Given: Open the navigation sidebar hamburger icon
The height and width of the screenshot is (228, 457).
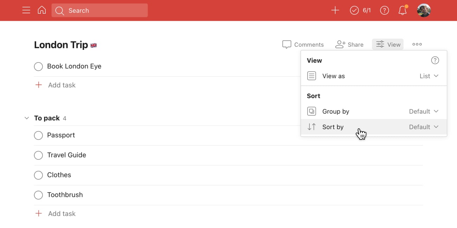Looking at the screenshot, I should [x=26, y=10].
